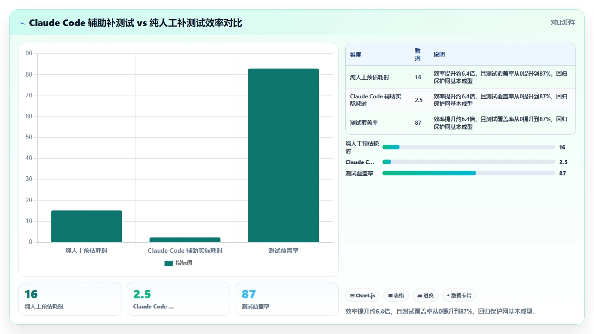Click the green 指标值 legend swatch
Screen dimensions: 594x334
(168, 263)
